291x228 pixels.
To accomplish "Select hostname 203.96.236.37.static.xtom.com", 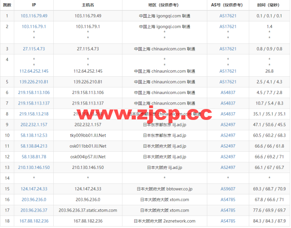I will 88,210.
